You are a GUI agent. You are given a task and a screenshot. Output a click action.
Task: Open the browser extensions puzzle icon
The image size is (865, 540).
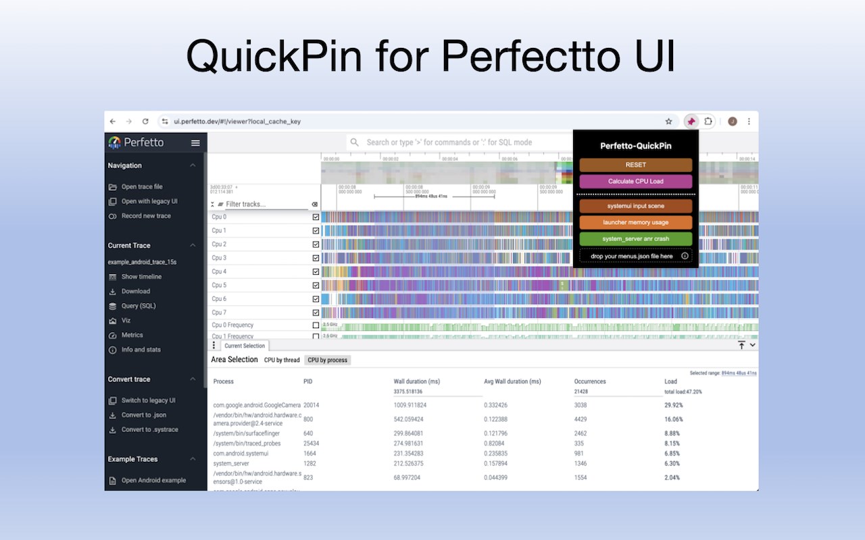(x=708, y=122)
